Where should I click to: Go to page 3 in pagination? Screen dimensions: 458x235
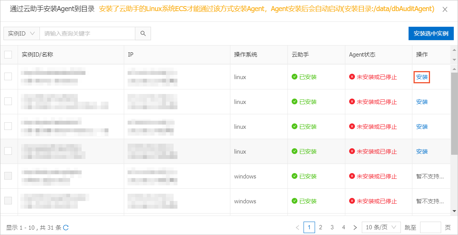point(332,227)
